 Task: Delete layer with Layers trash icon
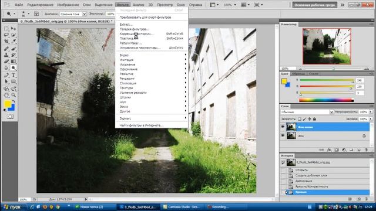click(366, 150)
